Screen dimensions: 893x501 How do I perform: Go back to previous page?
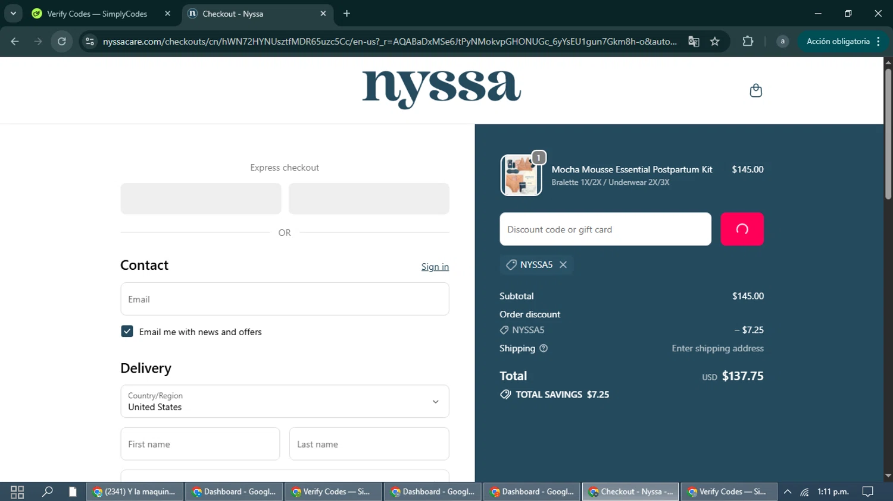point(15,42)
